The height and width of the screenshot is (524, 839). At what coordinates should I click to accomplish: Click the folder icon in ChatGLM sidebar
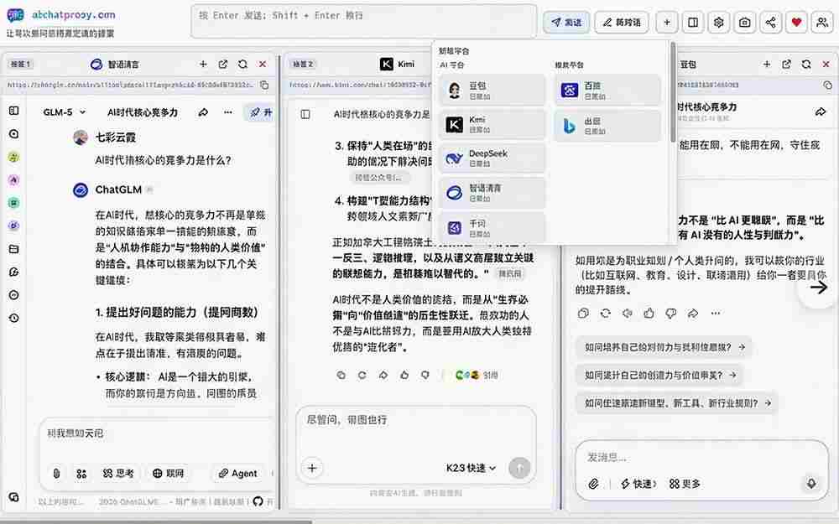(x=14, y=249)
